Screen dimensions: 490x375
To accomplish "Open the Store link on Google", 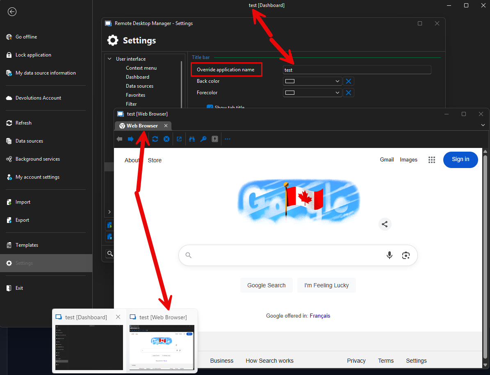I will [x=155, y=161].
